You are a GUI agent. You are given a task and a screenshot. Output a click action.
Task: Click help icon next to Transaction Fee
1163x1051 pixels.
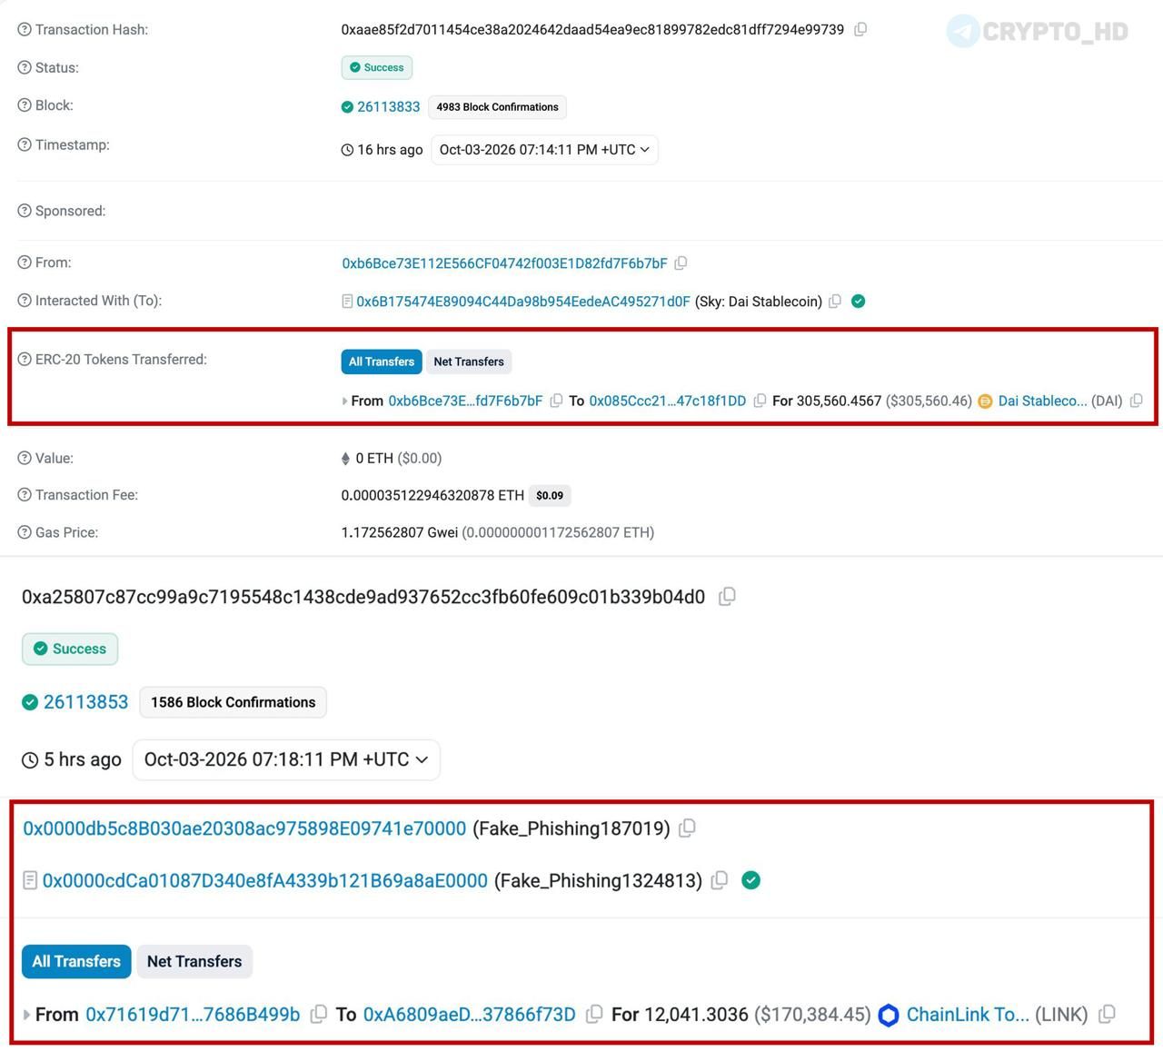coord(25,495)
